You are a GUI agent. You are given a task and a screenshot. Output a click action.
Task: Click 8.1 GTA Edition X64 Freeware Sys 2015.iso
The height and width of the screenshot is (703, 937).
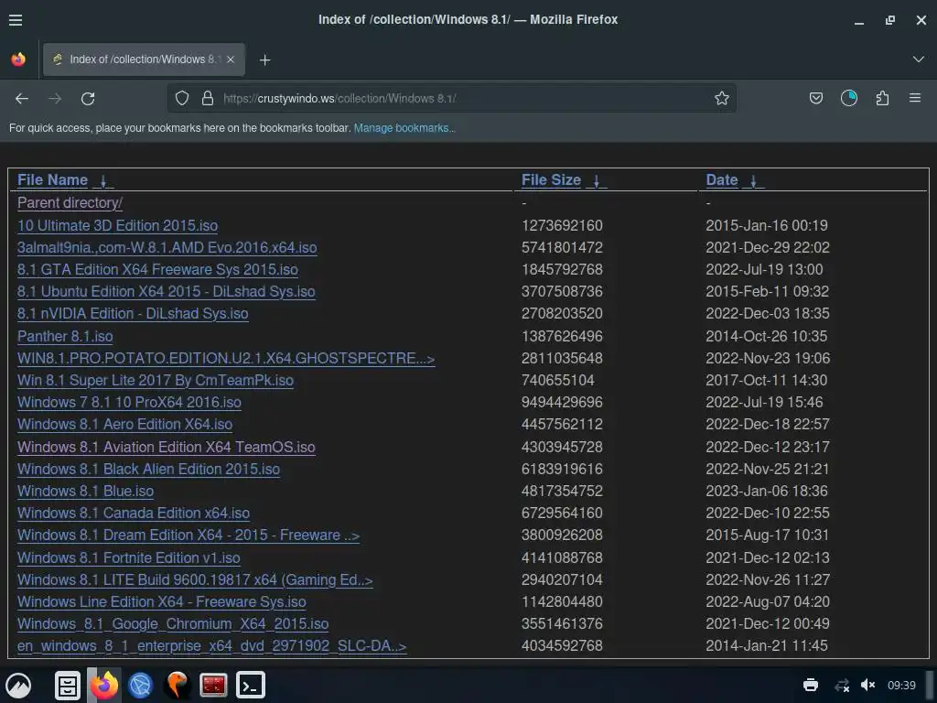pyautogui.click(x=157, y=270)
